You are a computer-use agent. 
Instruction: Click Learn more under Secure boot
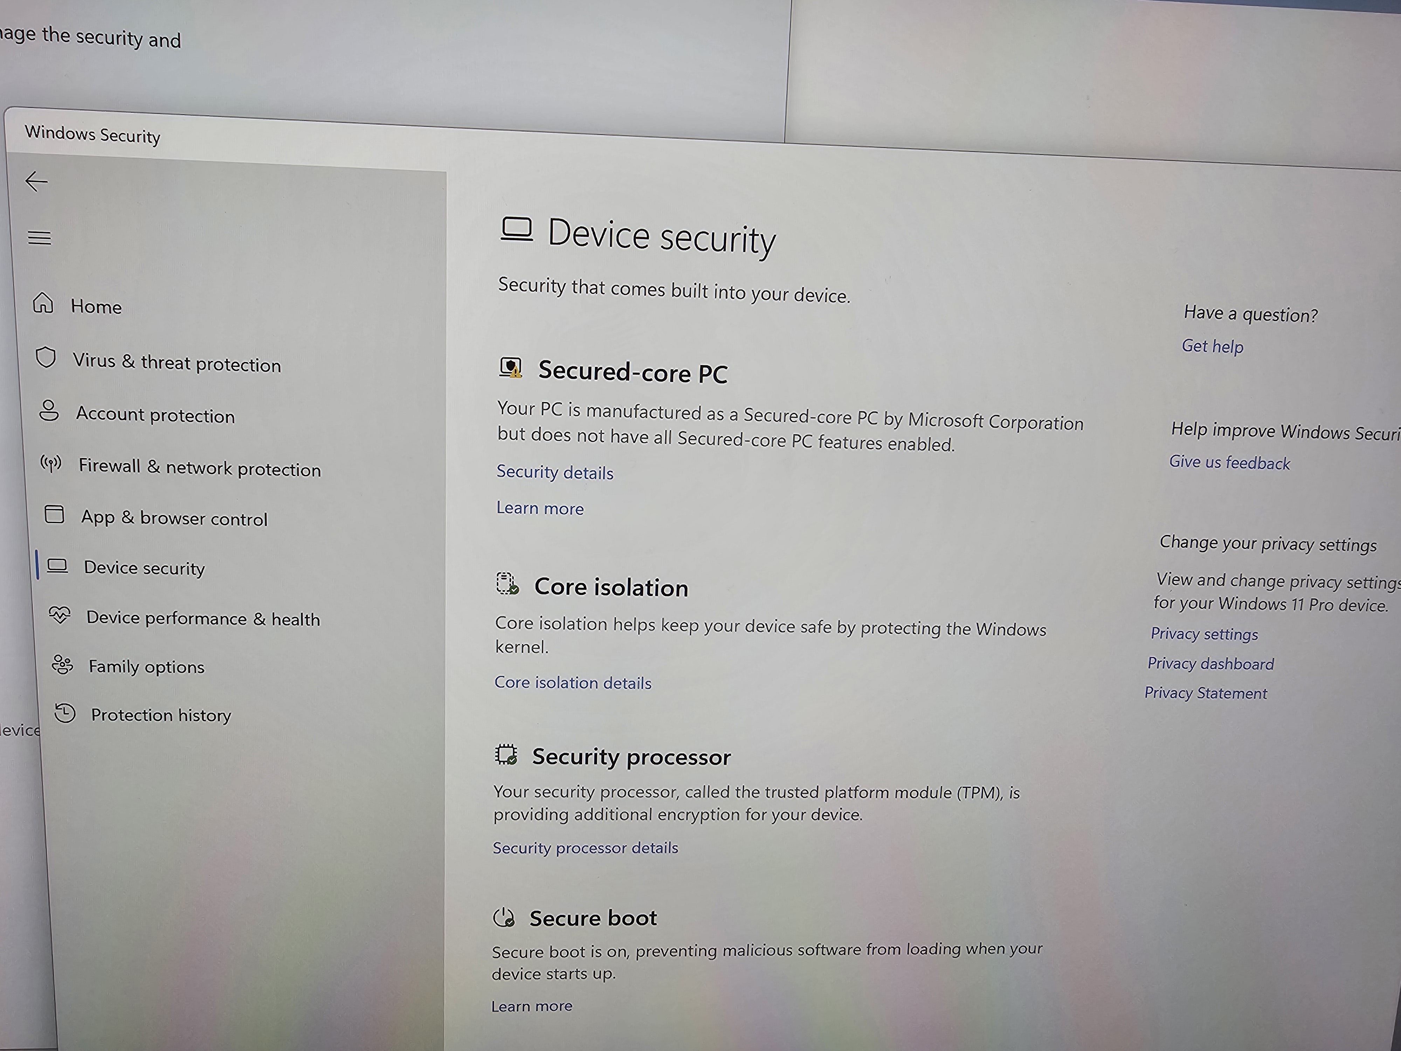tap(531, 1006)
